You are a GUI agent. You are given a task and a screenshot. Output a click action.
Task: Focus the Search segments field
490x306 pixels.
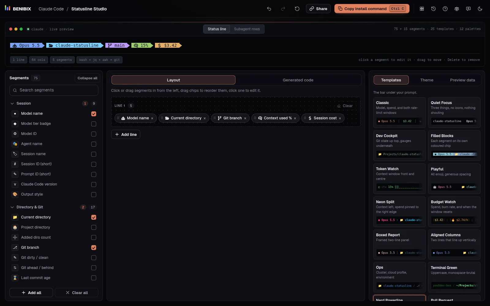tap(54, 90)
